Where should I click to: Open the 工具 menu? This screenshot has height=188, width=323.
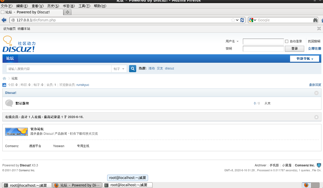(84, 6)
